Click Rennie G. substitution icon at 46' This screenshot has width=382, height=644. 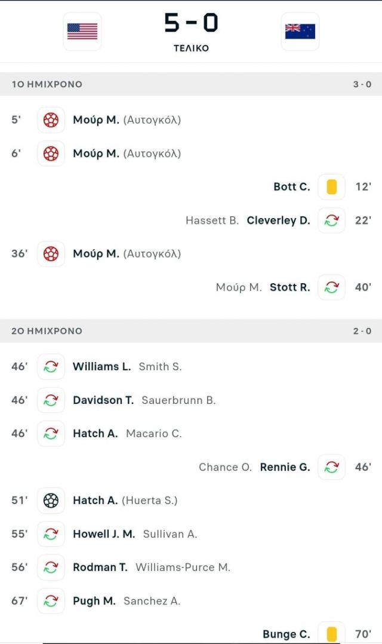tap(331, 467)
